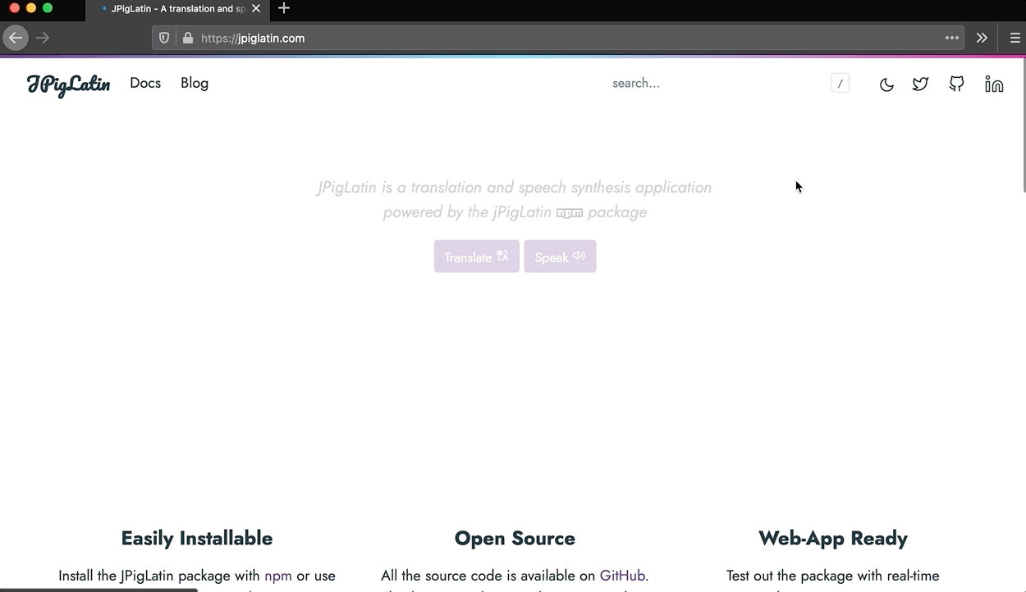Viewport: 1026px width, 592px height.
Task: Select the JPigLatin browser tab
Action: point(176,9)
